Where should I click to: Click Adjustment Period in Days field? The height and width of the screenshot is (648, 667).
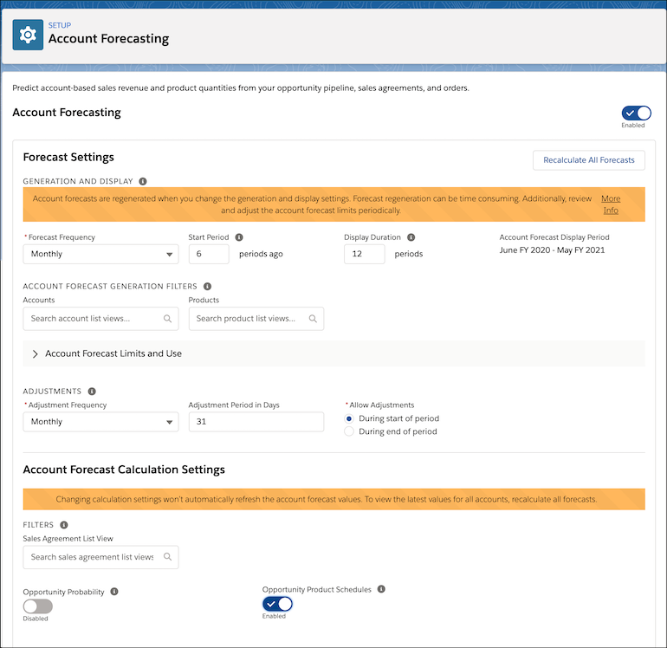coord(256,422)
